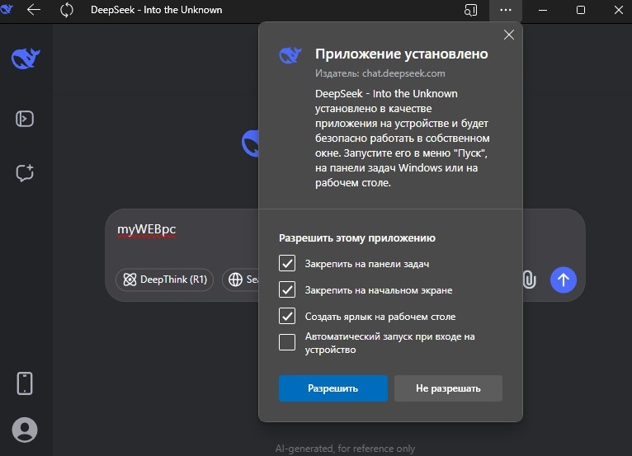Uncheck pin to taskbar (Закрепить на панели задач)
The width and height of the screenshot is (632, 456).
[x=287, y=263]
